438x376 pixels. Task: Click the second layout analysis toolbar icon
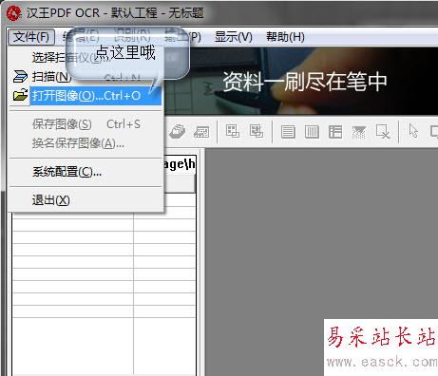257,131
